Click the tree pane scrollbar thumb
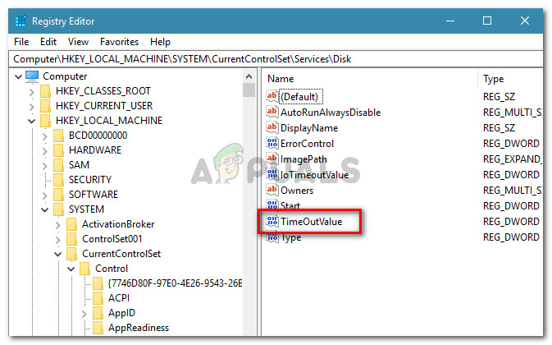Image resolution: width=552 pixels, height=345 pixels. click(x=249, y=90)
